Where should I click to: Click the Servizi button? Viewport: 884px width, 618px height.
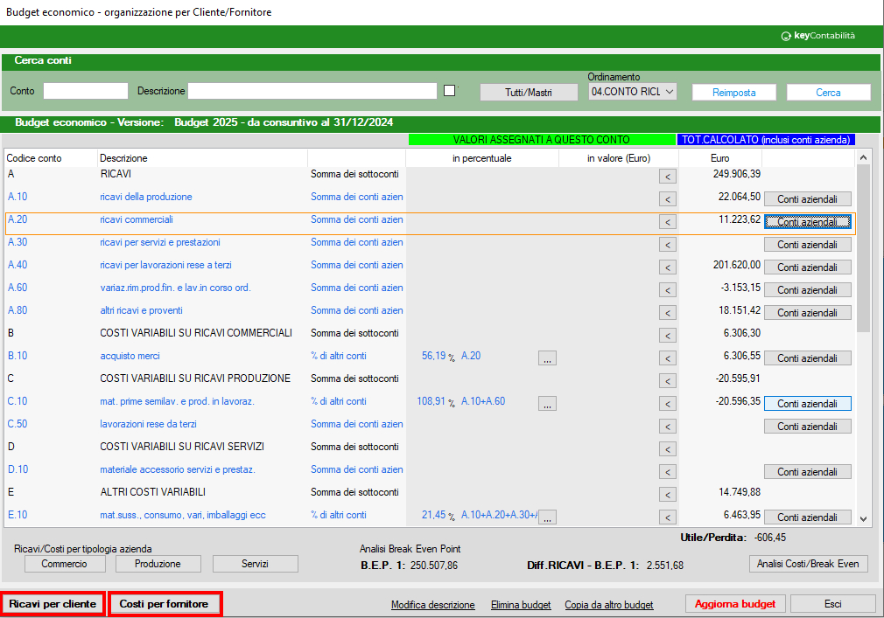[255, 564]
